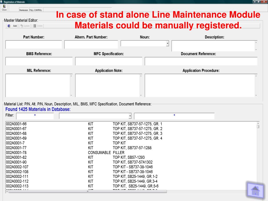Click the Application Note scroll up arrow
Image resolution: width=268 pixels, height=201 pixels.
pos(141,76)
